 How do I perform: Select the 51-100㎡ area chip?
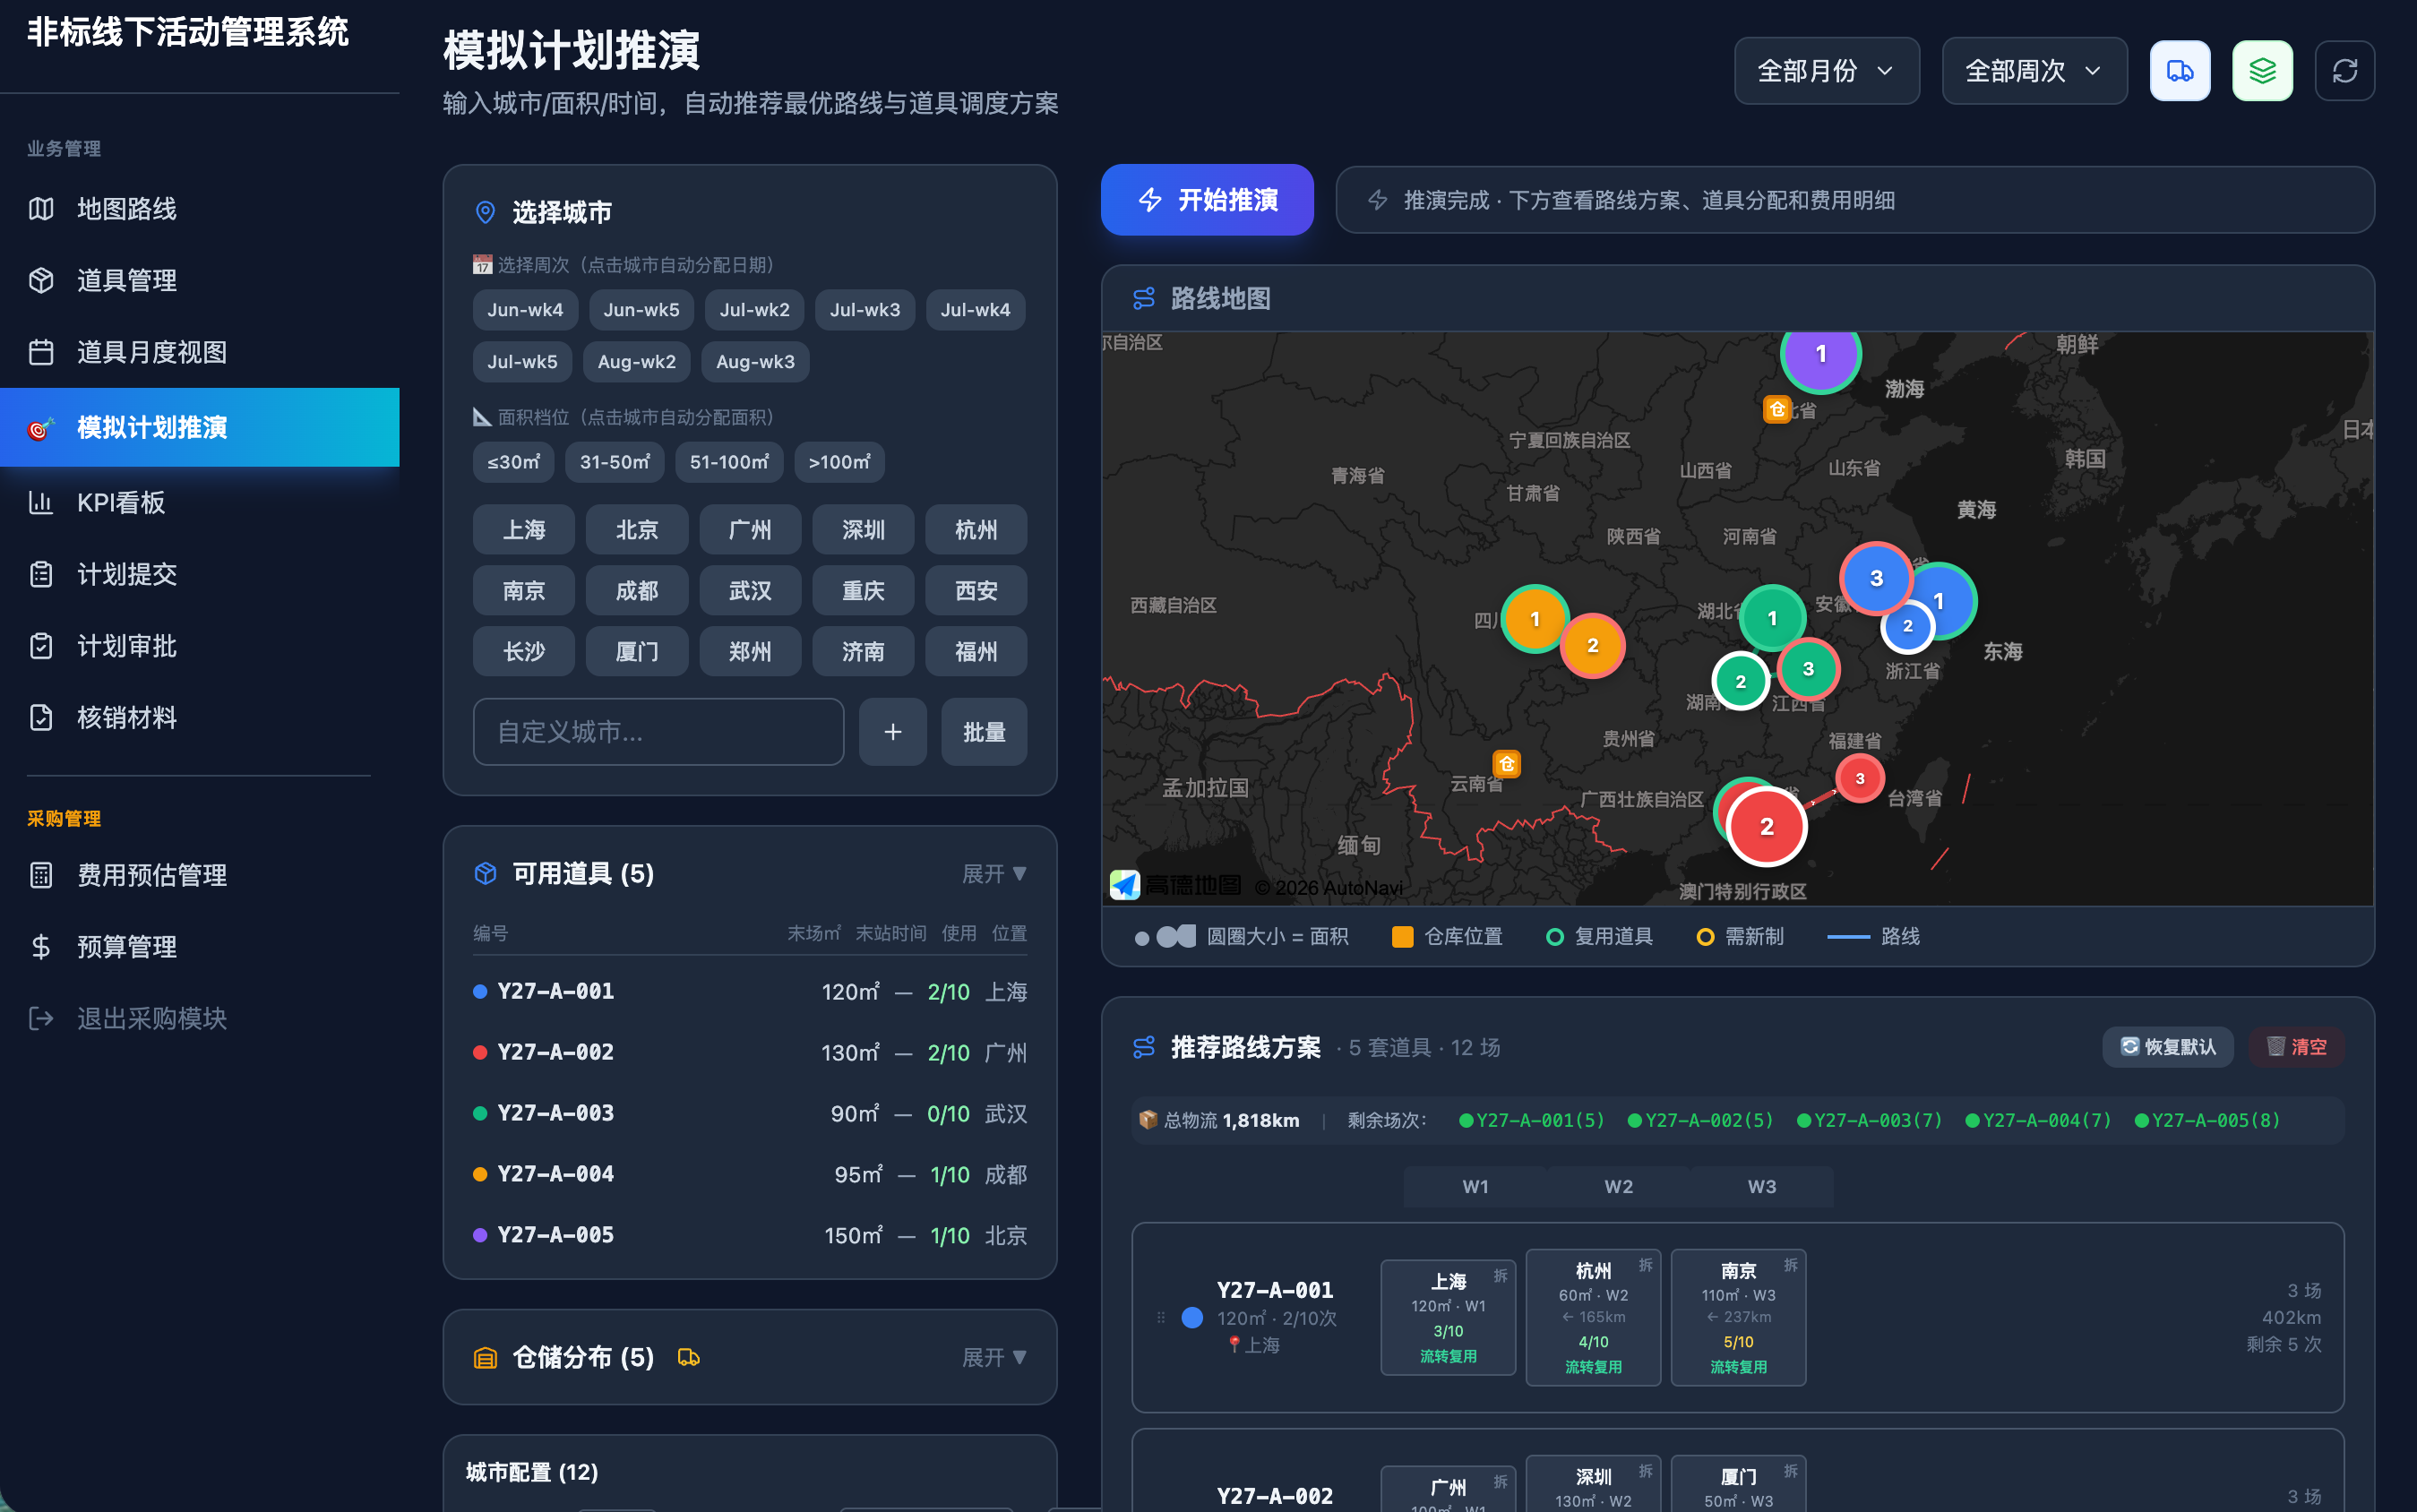[x=729, y=462]
